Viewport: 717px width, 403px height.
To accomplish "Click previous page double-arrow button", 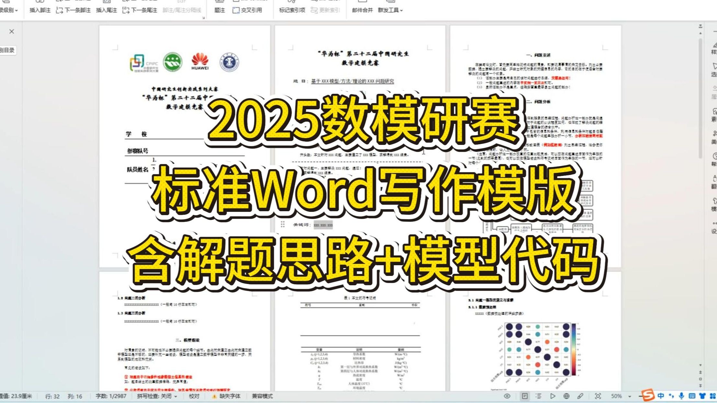I will coord(700,372).
